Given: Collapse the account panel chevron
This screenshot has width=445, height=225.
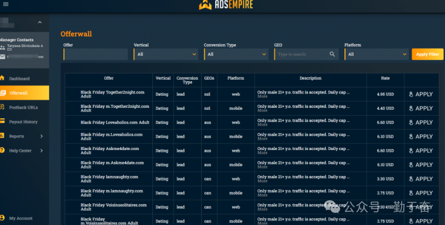Looking at the screenshot, I should [40, 22].
